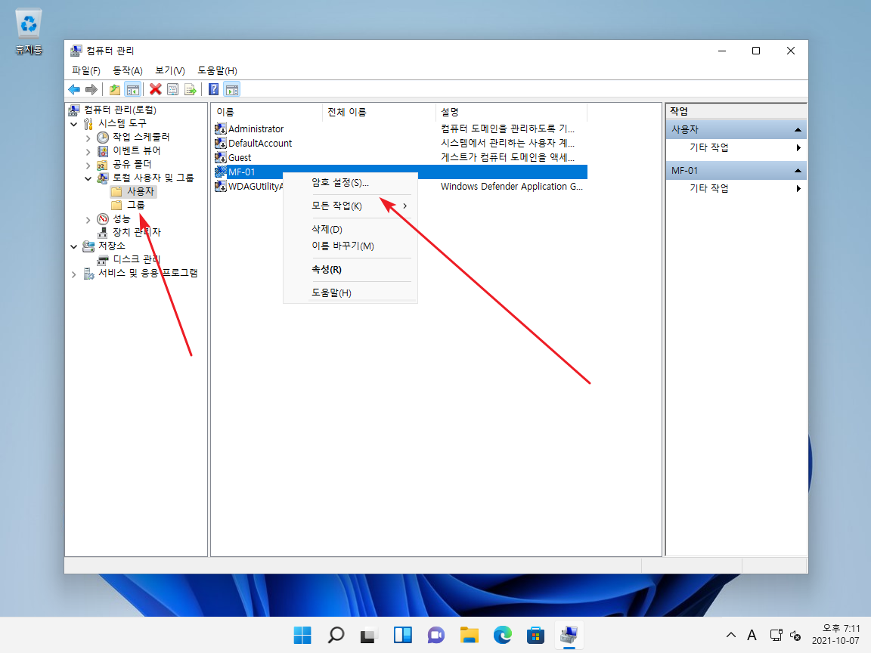Choose 속성(R) in the context menu

(x=327, y=270)
